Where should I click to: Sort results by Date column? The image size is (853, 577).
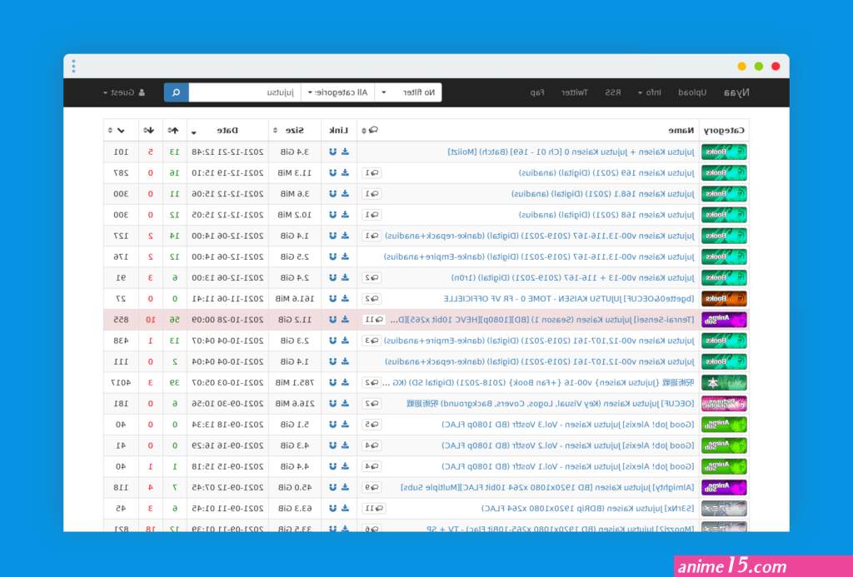227,131
